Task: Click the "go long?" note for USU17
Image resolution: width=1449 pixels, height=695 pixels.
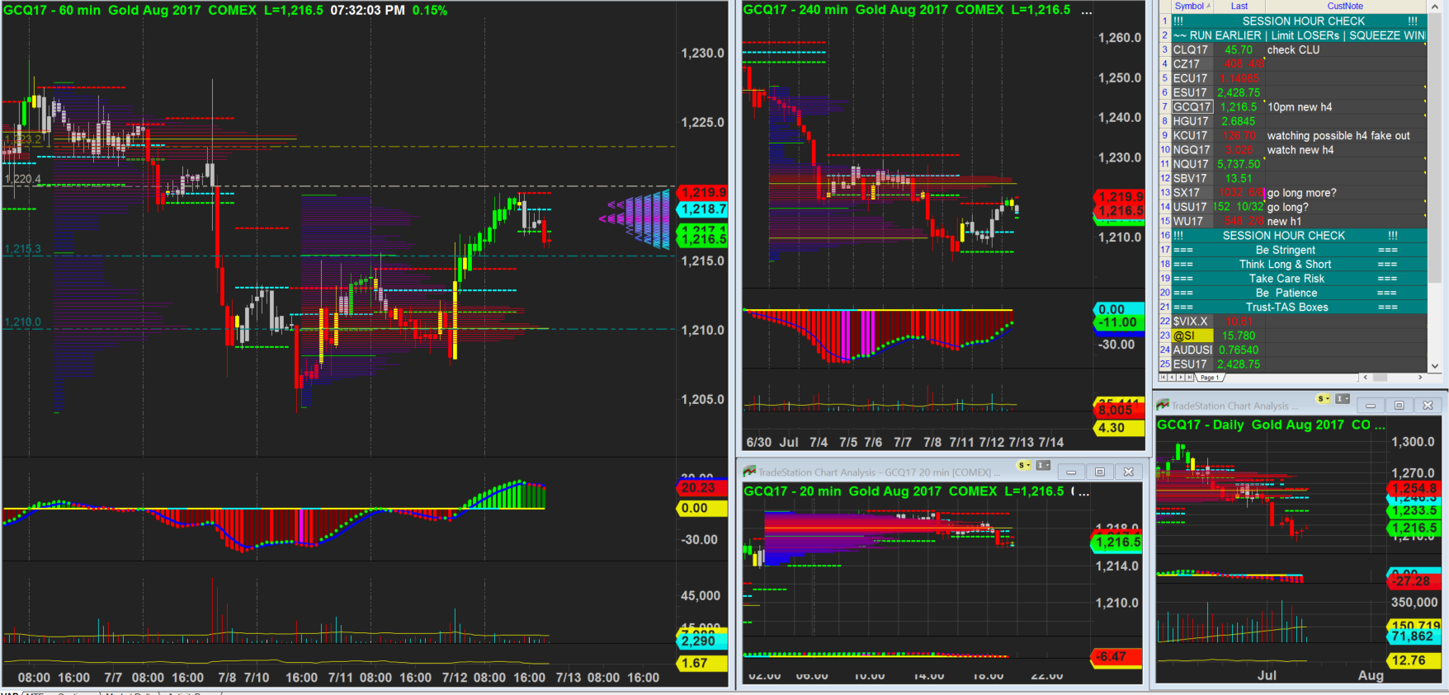Action: point(1288,207)
